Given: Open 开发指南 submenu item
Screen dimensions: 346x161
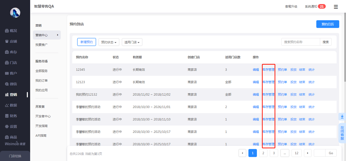Looking at the screenshot, I should [x=42, y=126].
